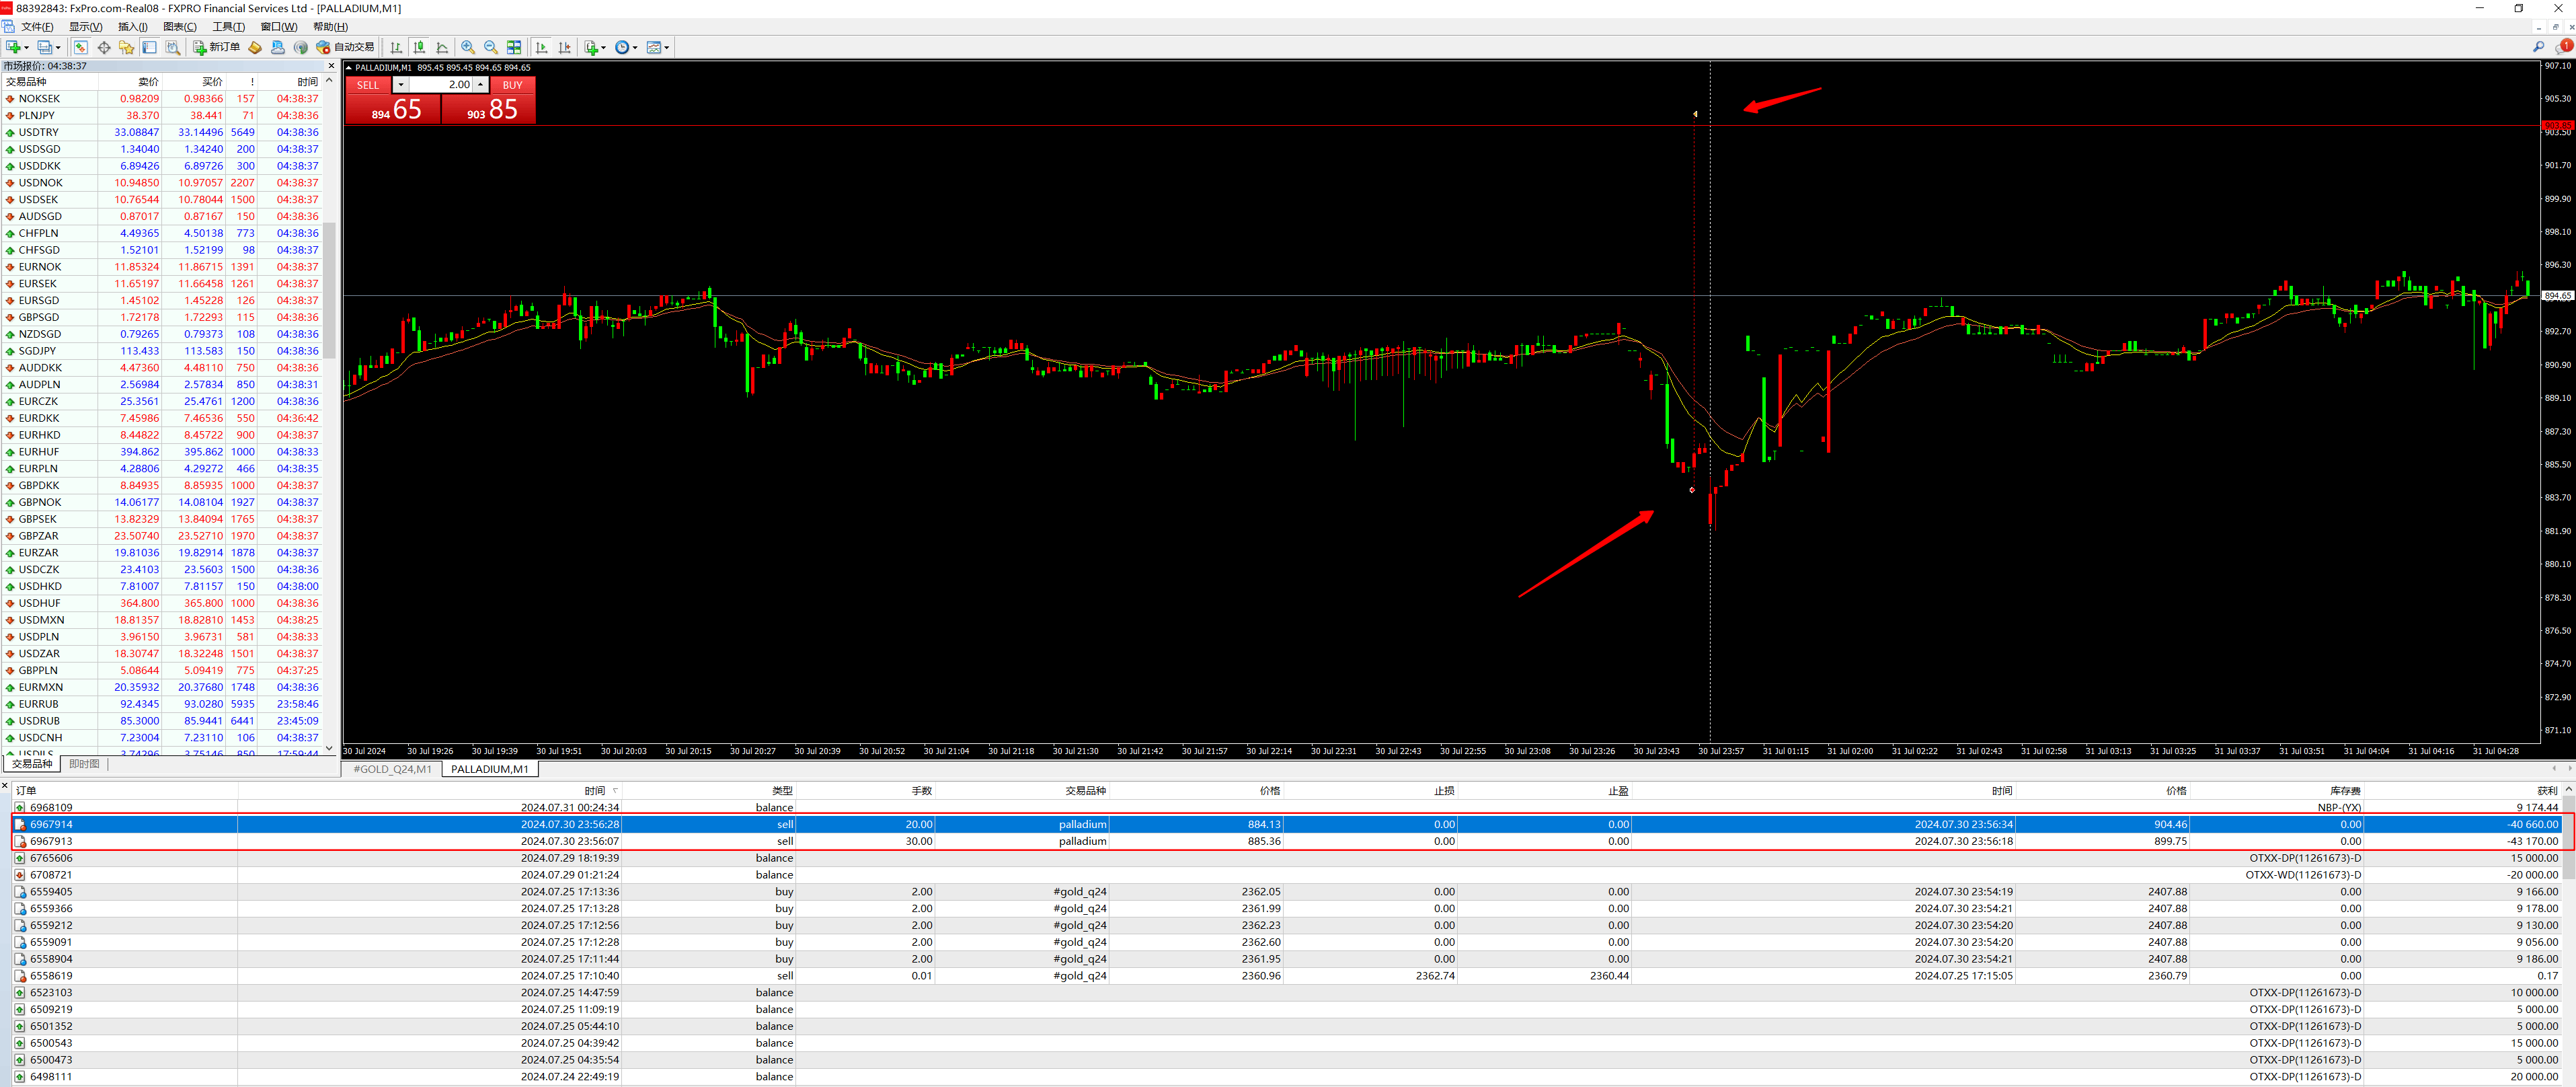Click the 2.00 volume input field
The height and width of the screenshot is (1087, 2576).
tap(440, 85)
